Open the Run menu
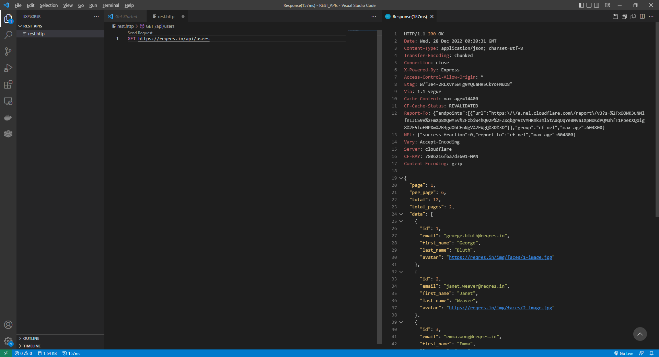 coord(93,5)
